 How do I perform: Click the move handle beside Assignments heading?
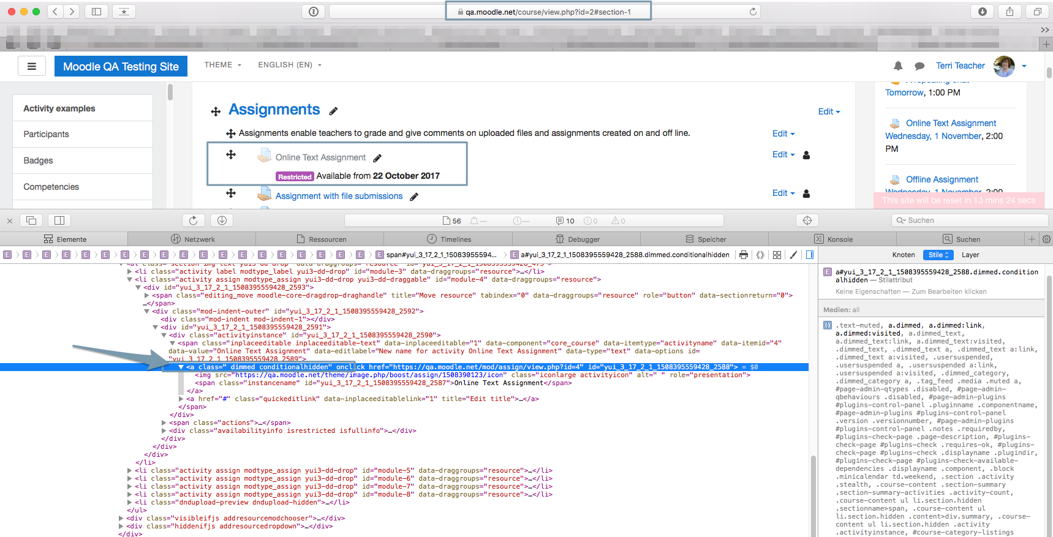click(216, 111)
